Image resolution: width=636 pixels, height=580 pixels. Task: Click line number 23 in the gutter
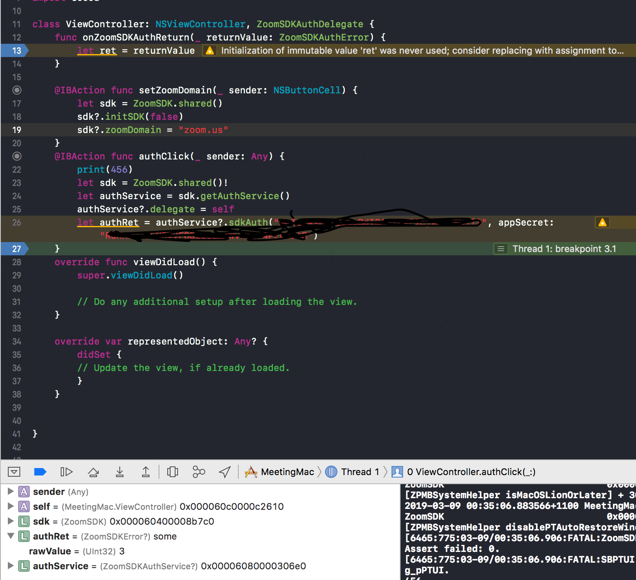click(x=17, y=183)
